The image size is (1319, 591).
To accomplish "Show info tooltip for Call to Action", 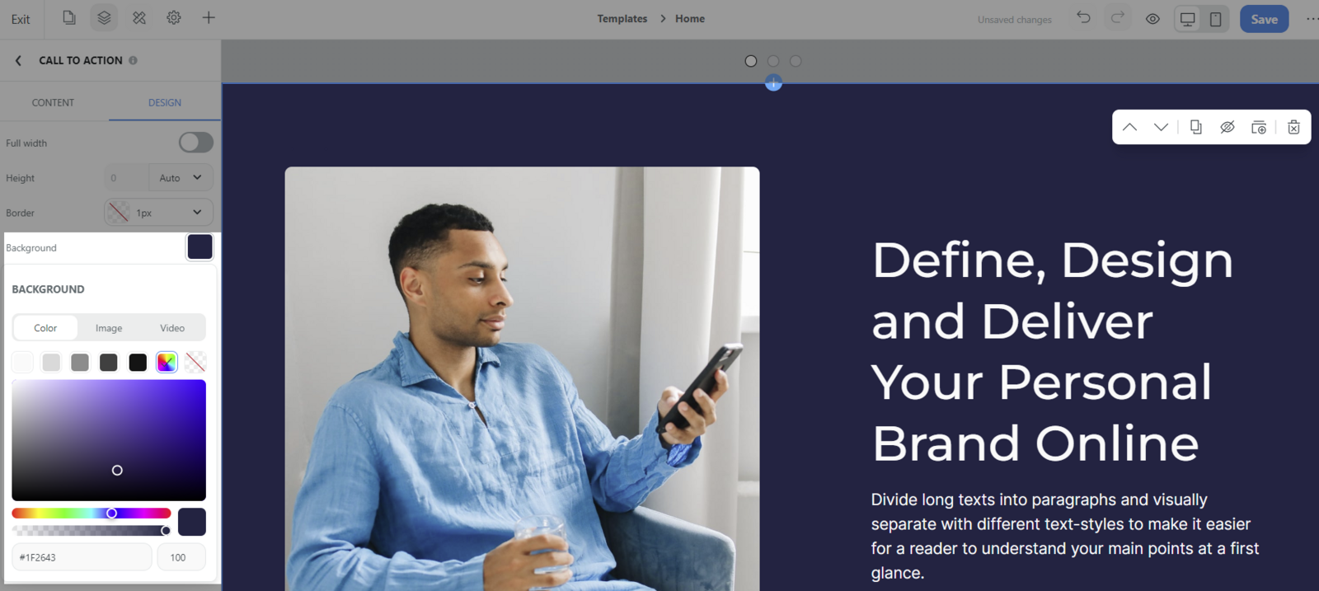I will [x=133, y=60].
